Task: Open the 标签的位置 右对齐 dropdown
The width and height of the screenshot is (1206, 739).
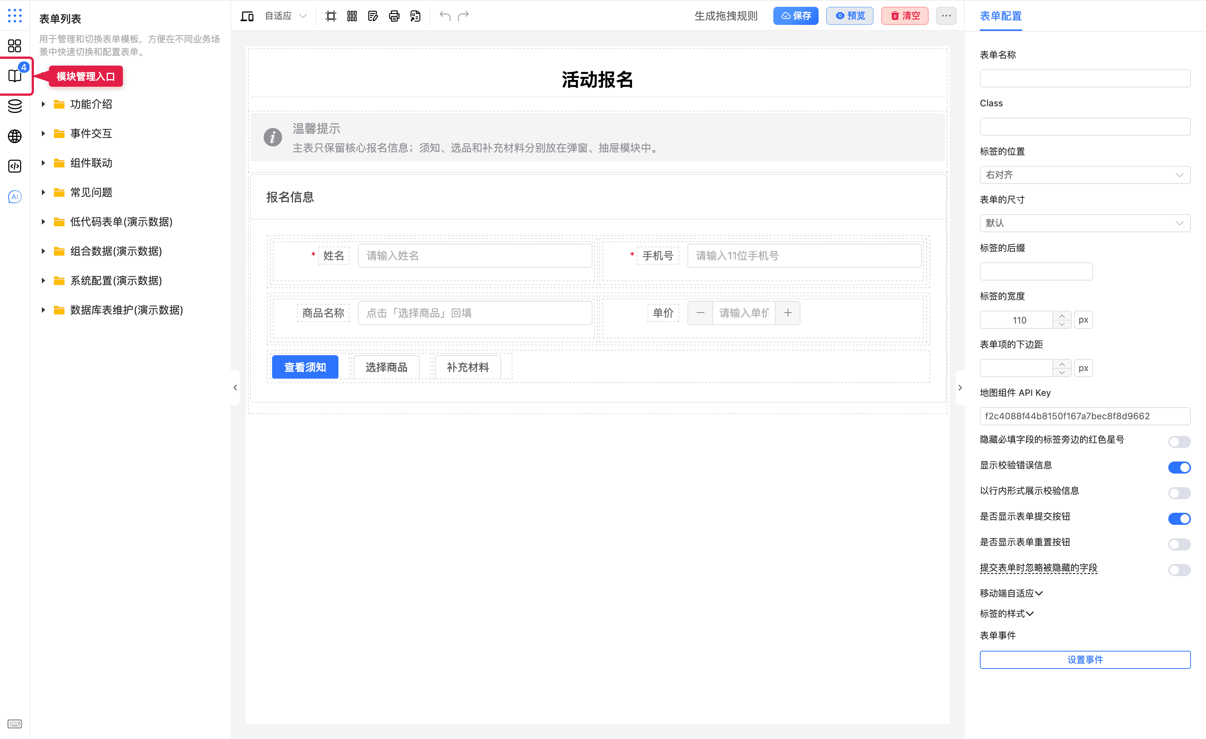Action: click(x=1085, y=175)
